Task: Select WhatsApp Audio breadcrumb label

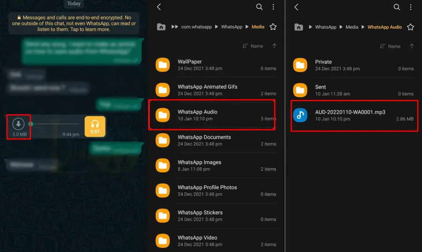Action: [384, 27]
